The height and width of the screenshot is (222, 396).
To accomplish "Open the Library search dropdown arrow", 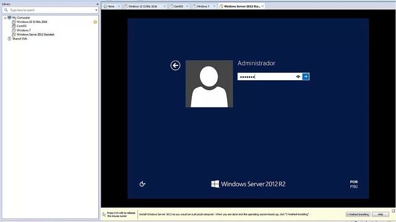I will (97, 10).
